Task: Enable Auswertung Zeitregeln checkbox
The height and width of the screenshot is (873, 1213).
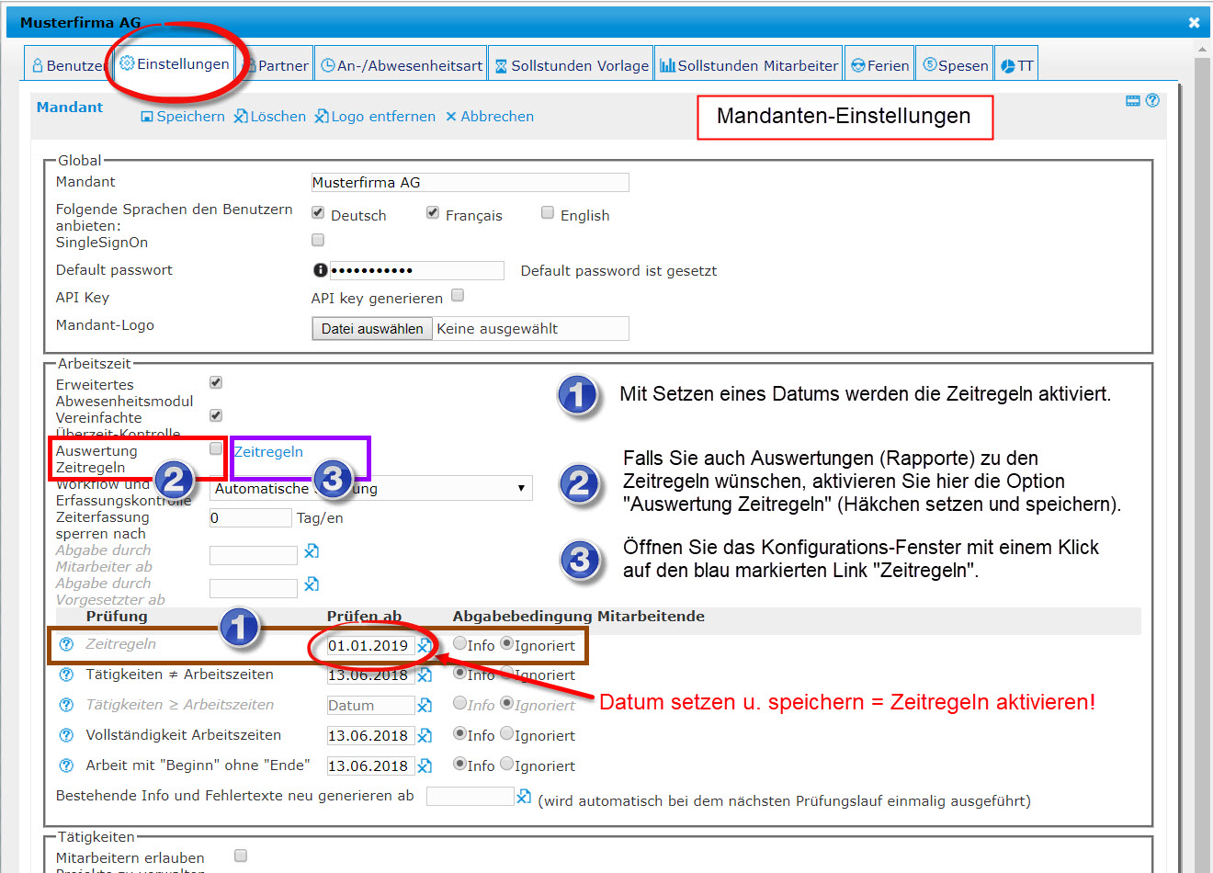Action: tap(216, 448)
